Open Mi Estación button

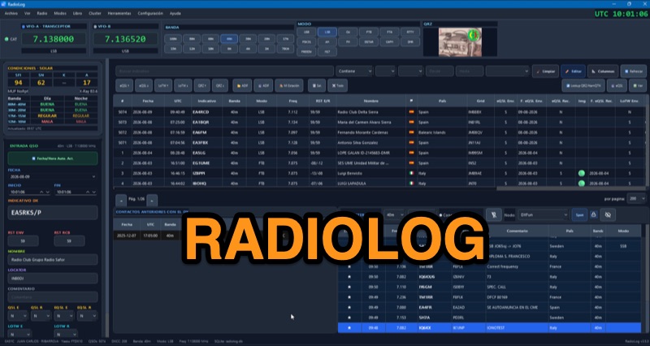click(289, 86)
